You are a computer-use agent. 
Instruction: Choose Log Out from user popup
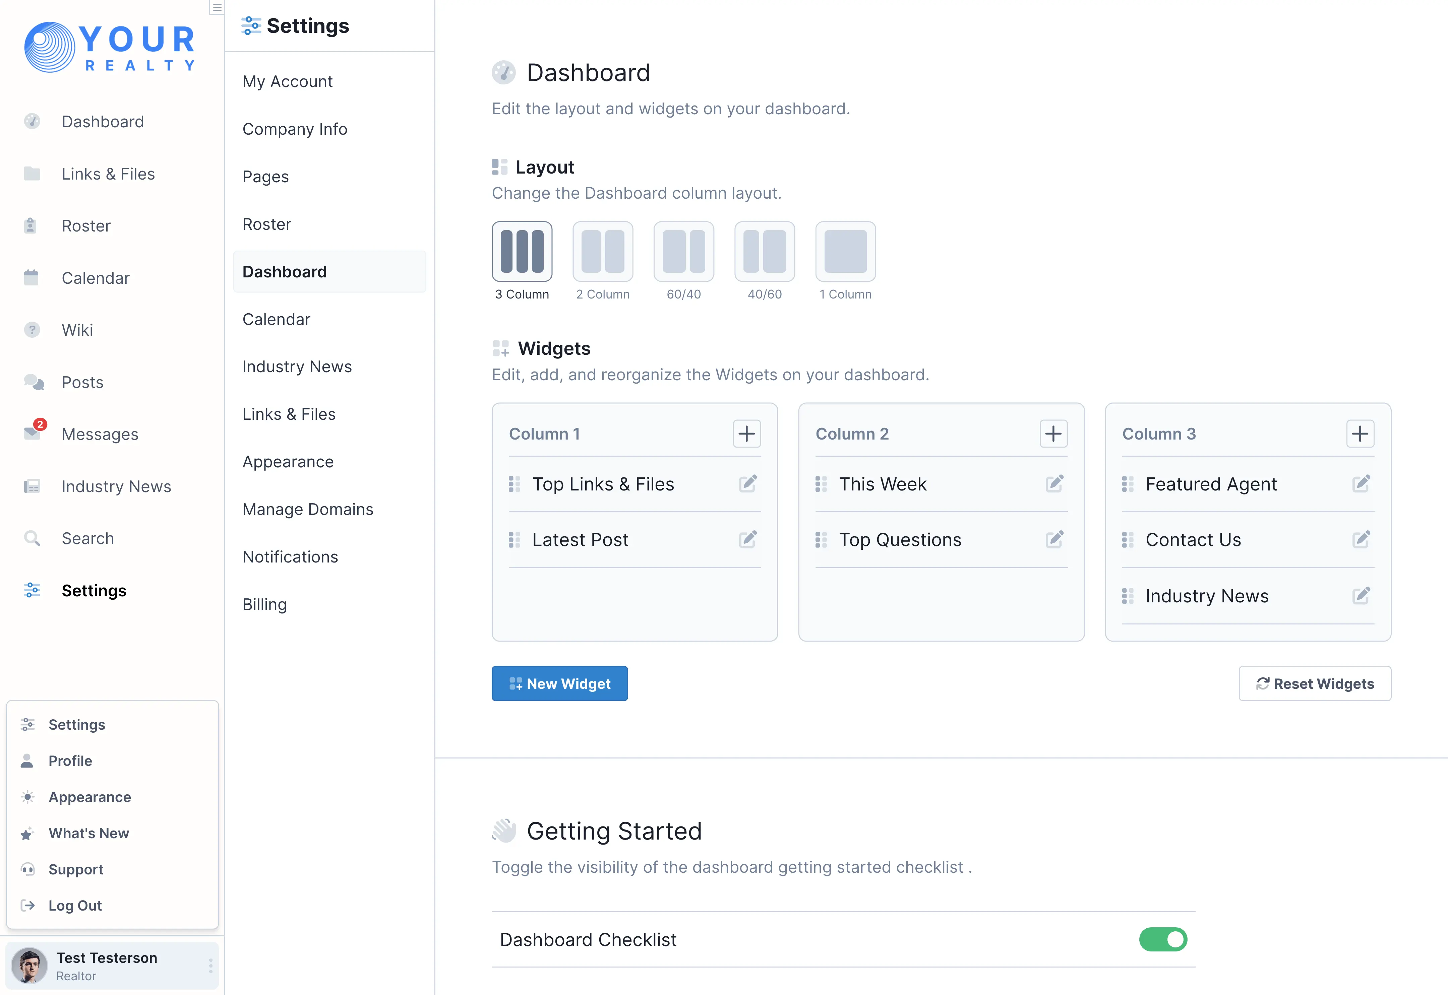coord(75,906)
